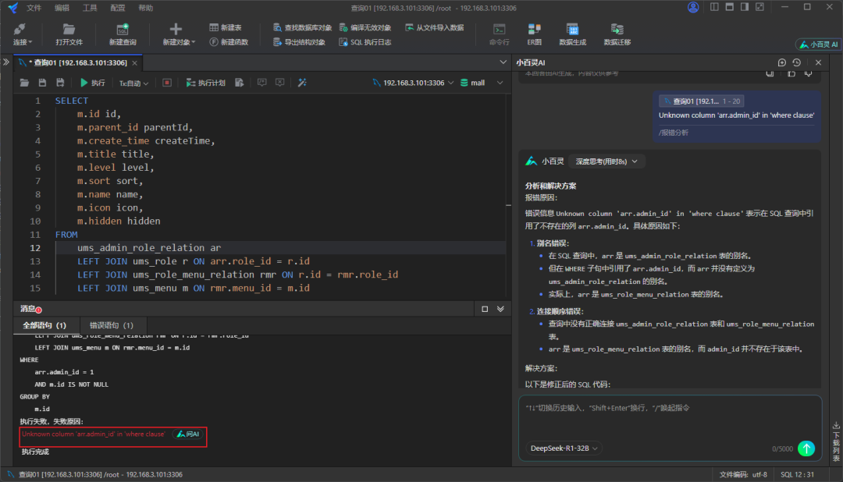The width and height of the screenshot is (843, 482).
Task: Open the 工具 menu
Action: coord(90,7)
